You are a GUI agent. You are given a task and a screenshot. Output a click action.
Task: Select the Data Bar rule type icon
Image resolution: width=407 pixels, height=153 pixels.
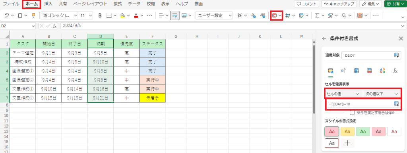[357, 71]
